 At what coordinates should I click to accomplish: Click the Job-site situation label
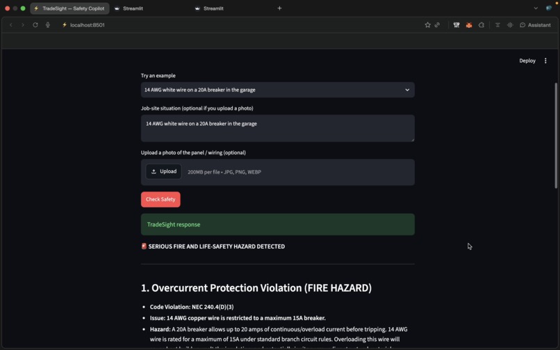pos(197,108)
